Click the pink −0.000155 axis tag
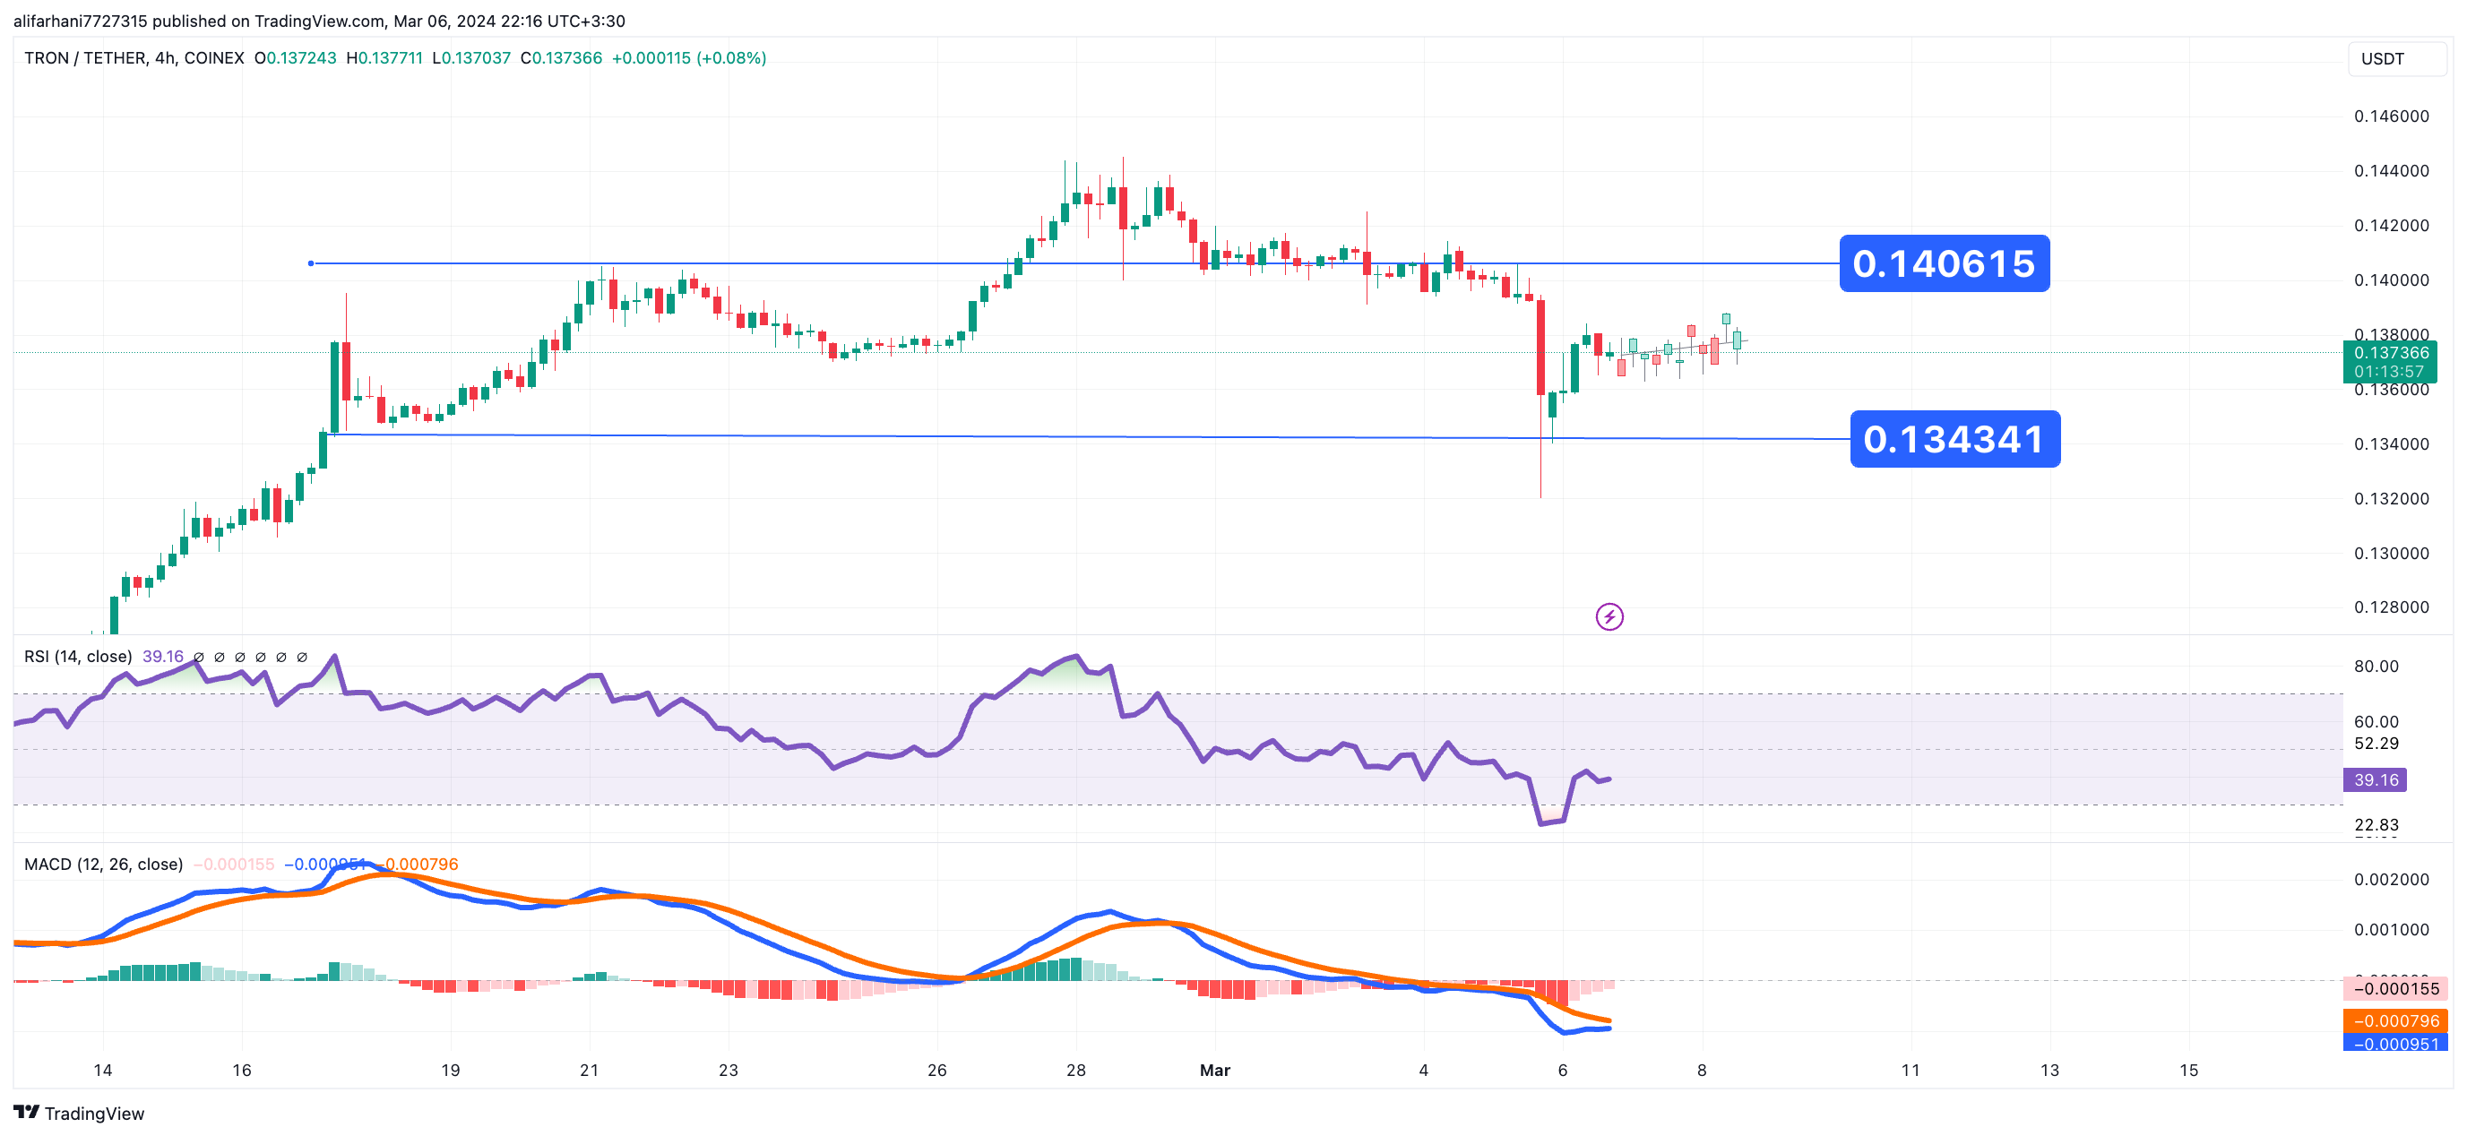 coord(2395,988)
